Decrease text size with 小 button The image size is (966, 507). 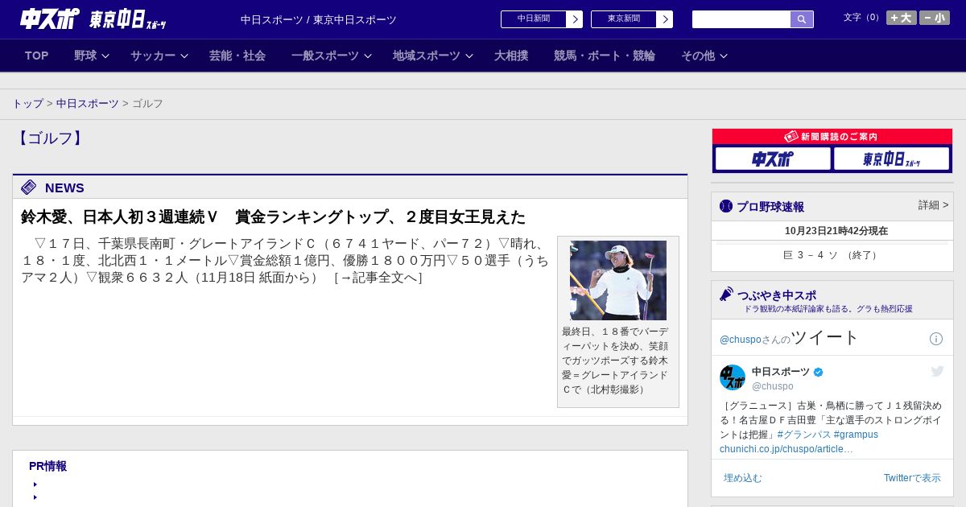pyautogui.click(x=935, y=18)
